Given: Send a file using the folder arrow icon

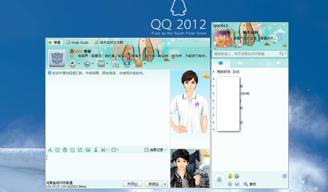Looking at the screenshot, I should click(x=101, y=64).
